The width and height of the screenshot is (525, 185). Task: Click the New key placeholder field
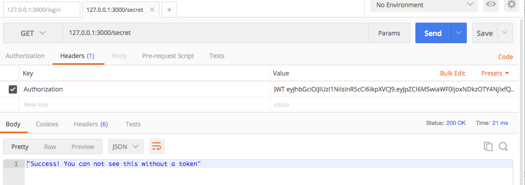click(x=145, y=104)
